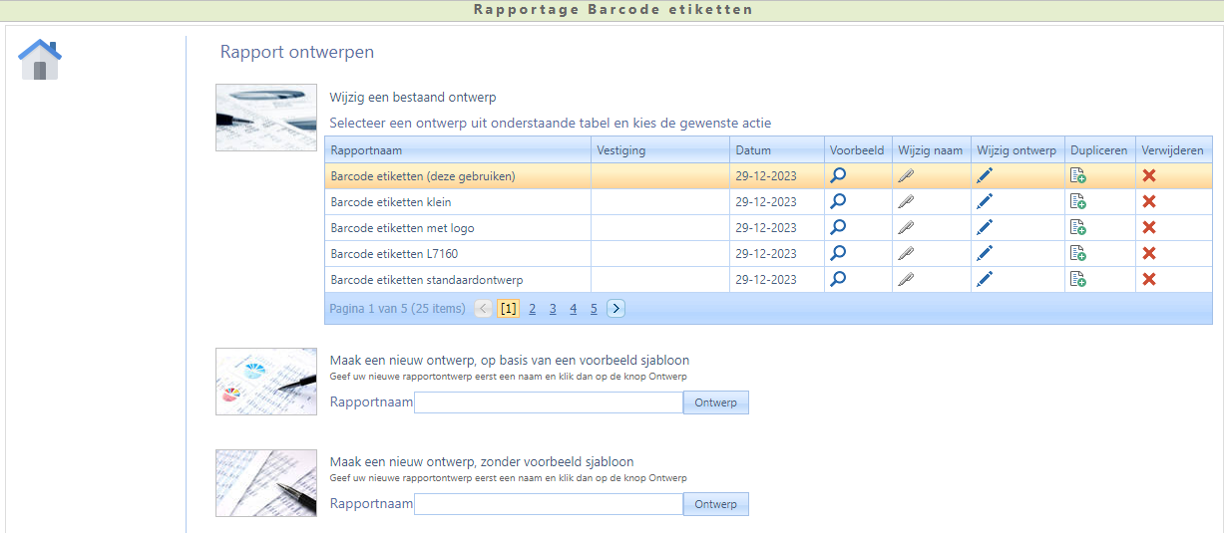This screenshot has height=533, width=1224.
Task: Select the Barcode etiketten standaardontwerp row
Action: pos(427,280)
